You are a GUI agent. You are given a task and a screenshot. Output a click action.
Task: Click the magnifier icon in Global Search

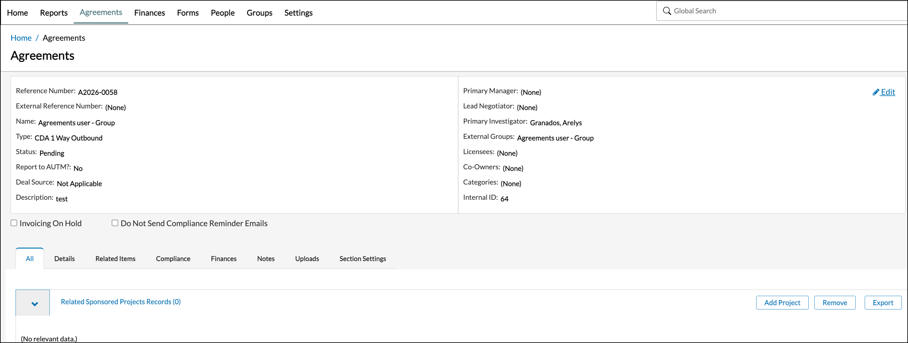tap(667, 11)
